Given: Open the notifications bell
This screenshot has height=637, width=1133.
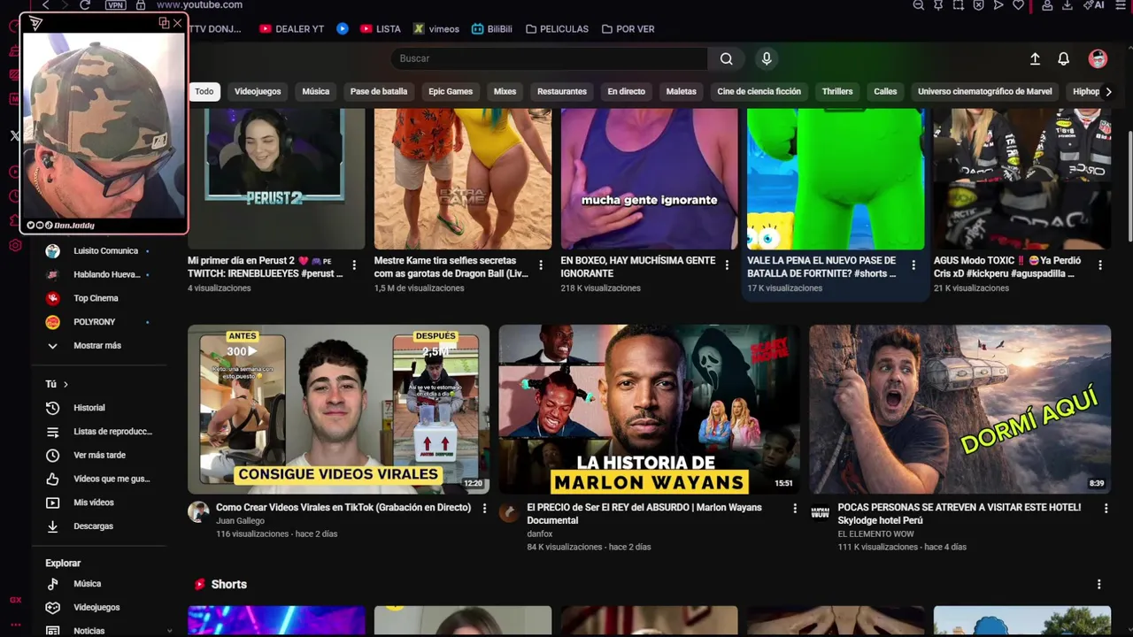Looking at the screenshot, I should [1063, 58].
